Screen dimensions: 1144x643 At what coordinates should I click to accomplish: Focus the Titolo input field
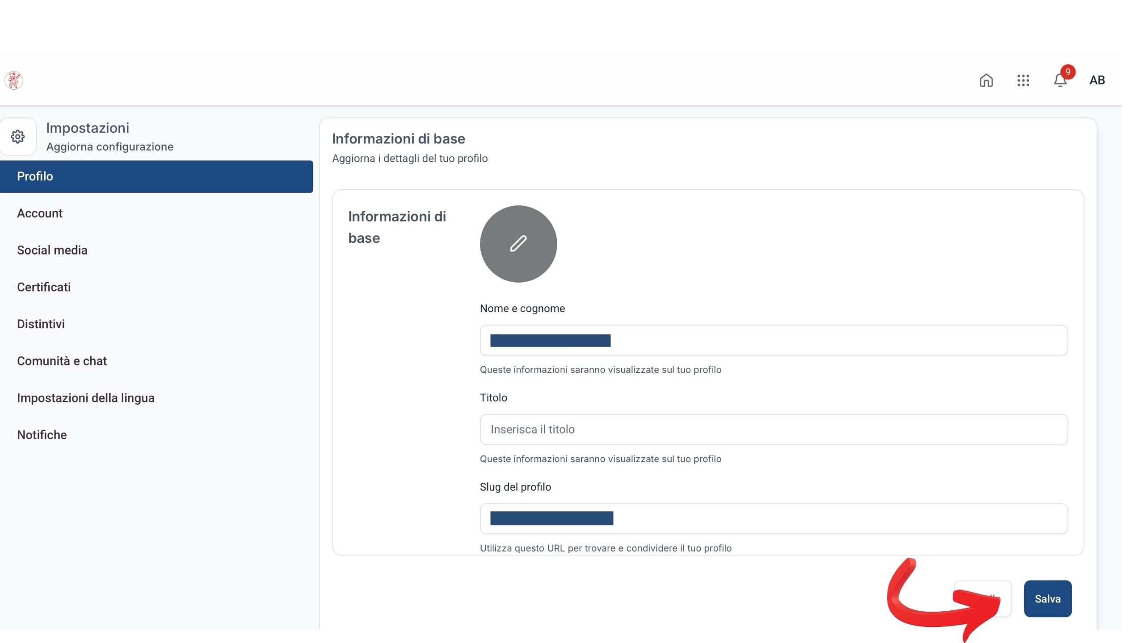(x=774, y=430)
